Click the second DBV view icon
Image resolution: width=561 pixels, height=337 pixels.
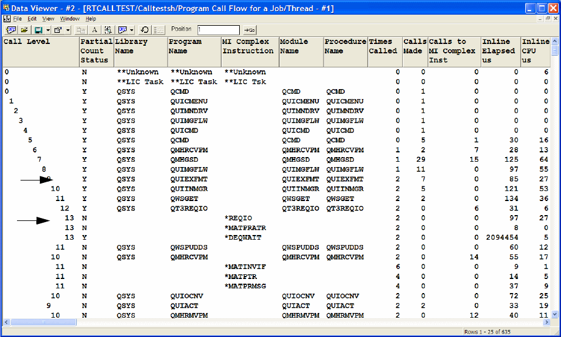123,30
